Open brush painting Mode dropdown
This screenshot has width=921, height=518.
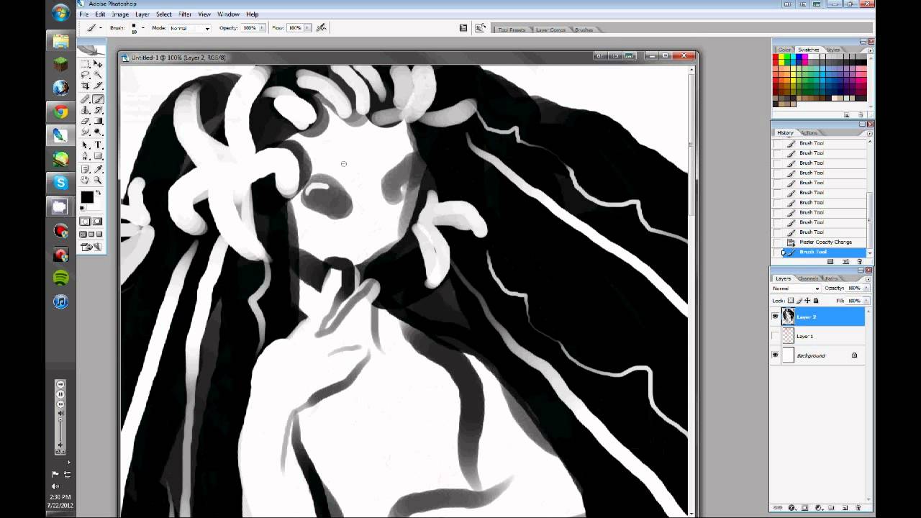pos(190,28)
